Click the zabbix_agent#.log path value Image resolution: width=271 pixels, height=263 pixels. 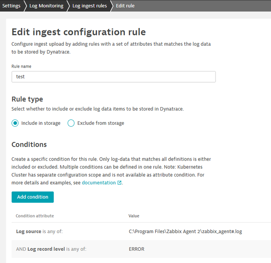tap(186, 232)
